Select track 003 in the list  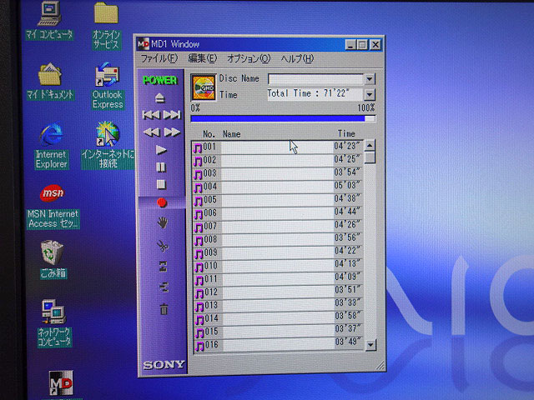pyautogui.click(x=277, y=173)
